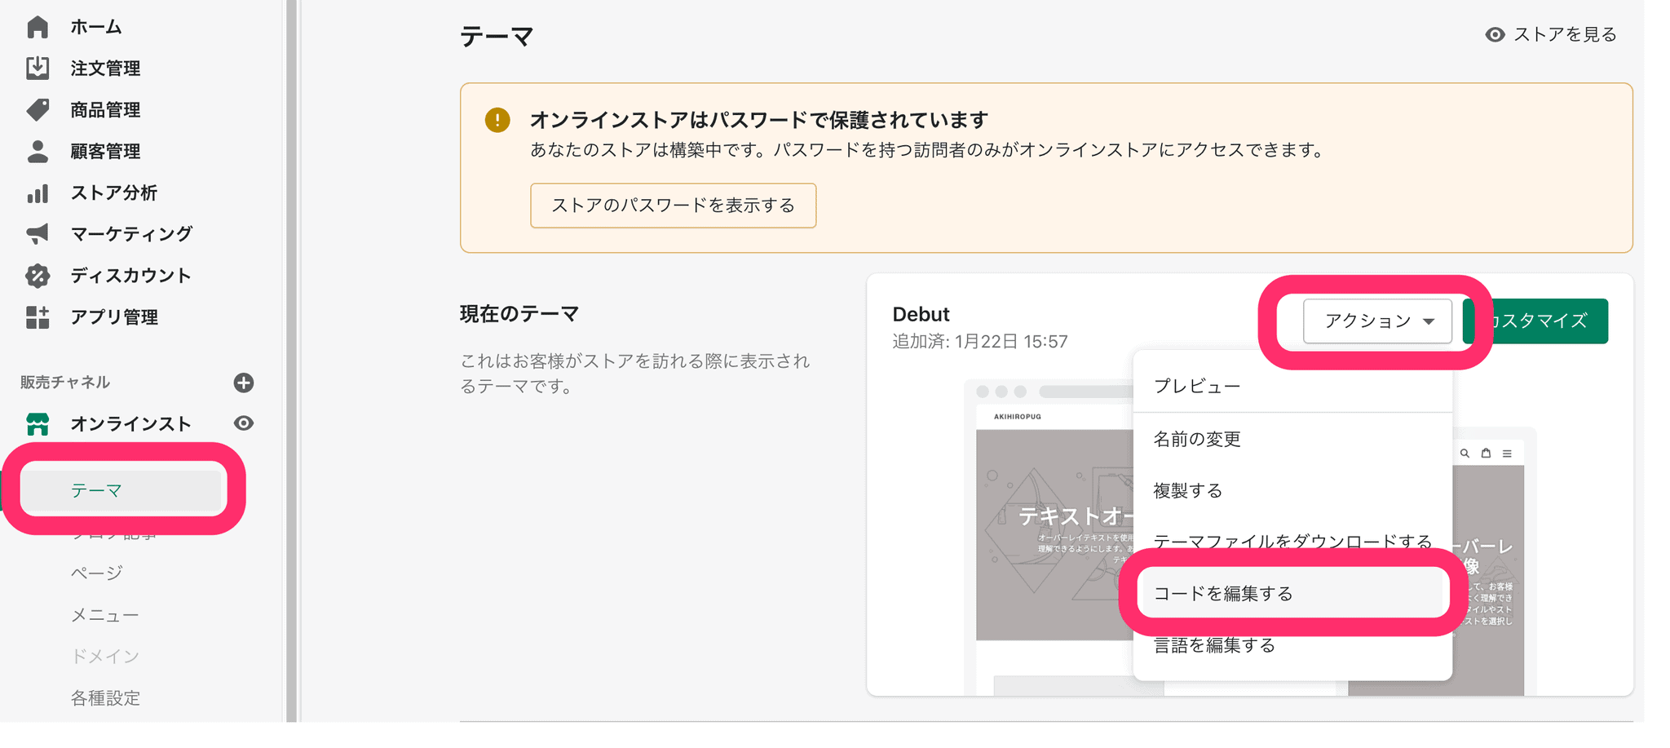The height and width of the screenshot is (748, 1670).
Task: Add a sales channel with plus icon
Action: (x=243, y=383)
